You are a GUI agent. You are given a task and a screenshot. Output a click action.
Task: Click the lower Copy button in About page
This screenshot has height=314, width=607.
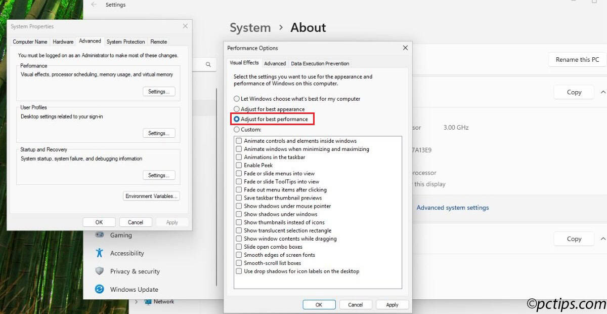[x=574, y=239]
